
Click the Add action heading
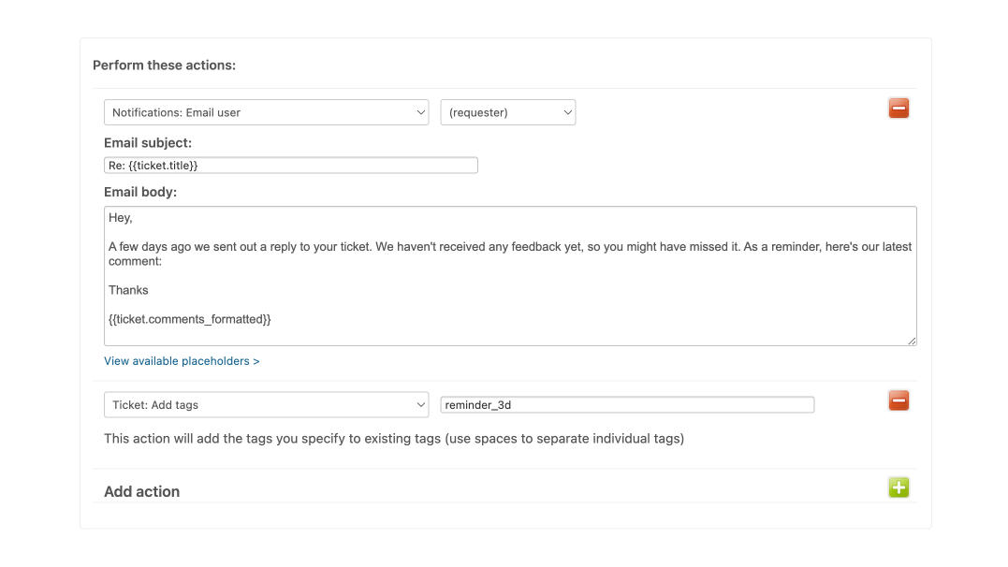tap(142, 492)
